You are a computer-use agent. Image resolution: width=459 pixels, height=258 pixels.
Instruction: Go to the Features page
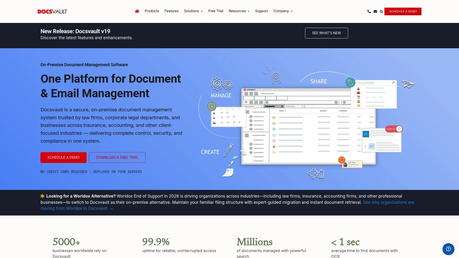point(172,11)
